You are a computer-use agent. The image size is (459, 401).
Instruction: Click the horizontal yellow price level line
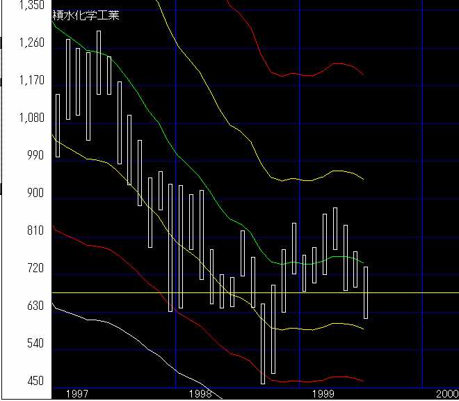point(417,293)
